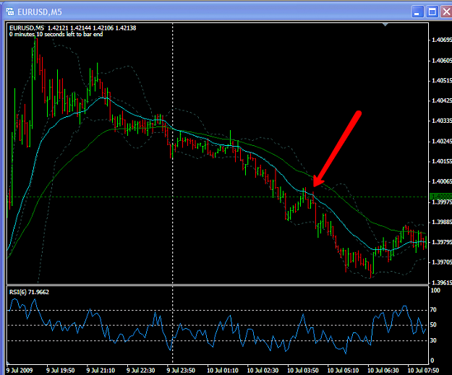Click the EURUSD,M5 window title text
The height and width of the screenshot is (375, 452).
click(40, 12)
